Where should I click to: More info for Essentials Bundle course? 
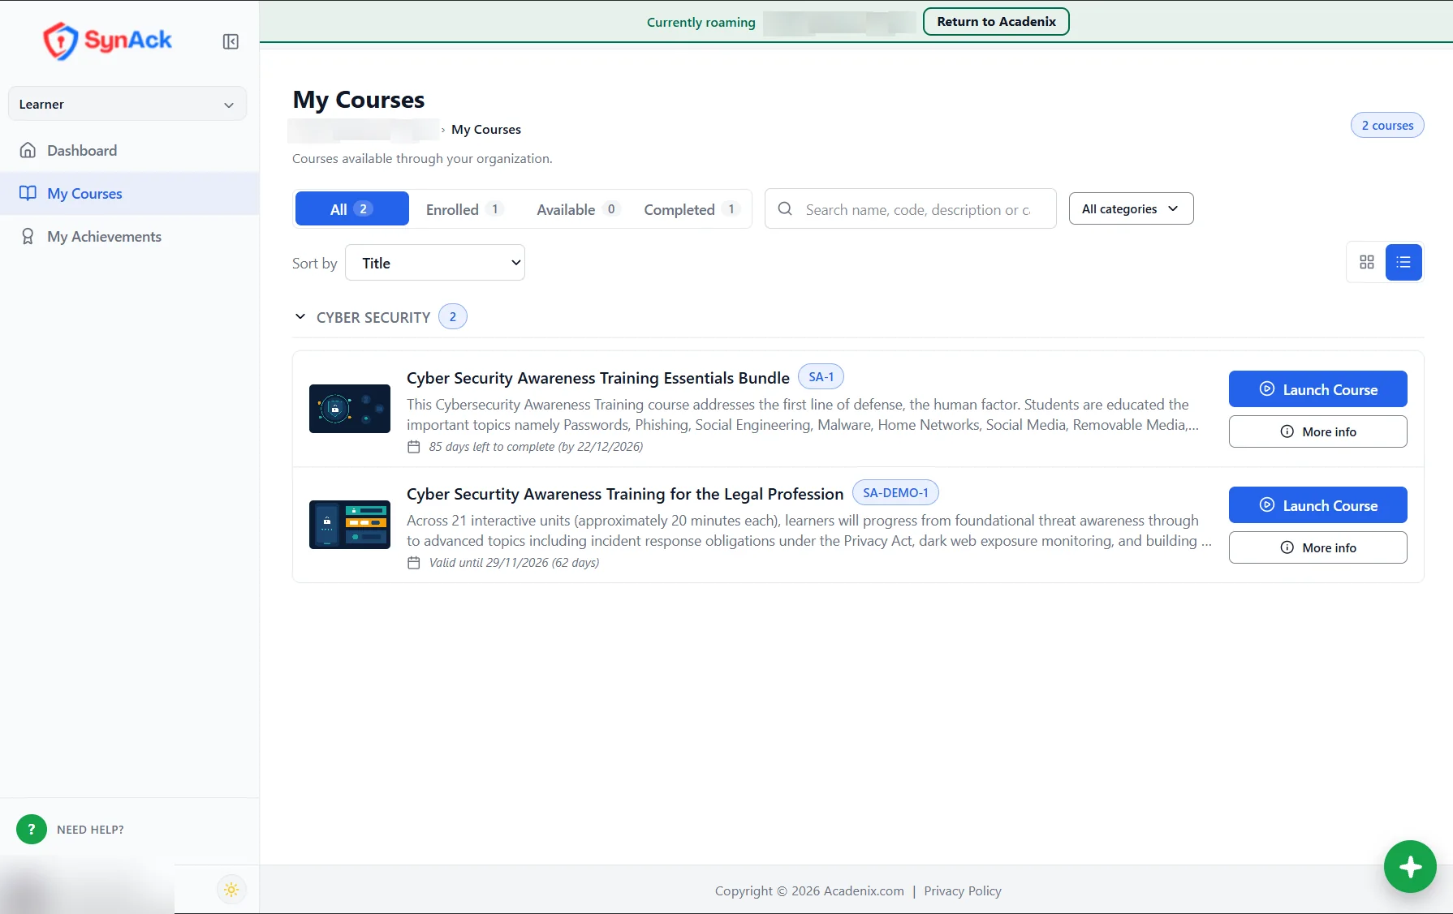[x=1317, y=431]
